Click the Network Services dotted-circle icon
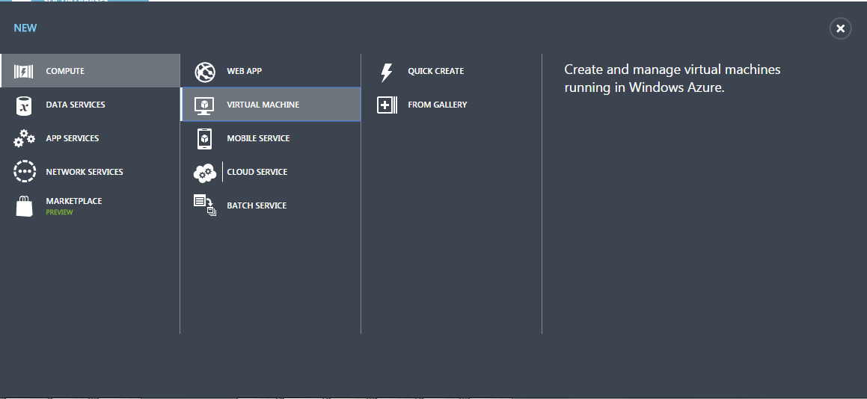 click(25, 171)
